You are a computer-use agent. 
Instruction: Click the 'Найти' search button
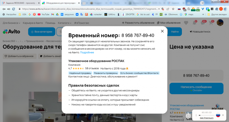175,32
